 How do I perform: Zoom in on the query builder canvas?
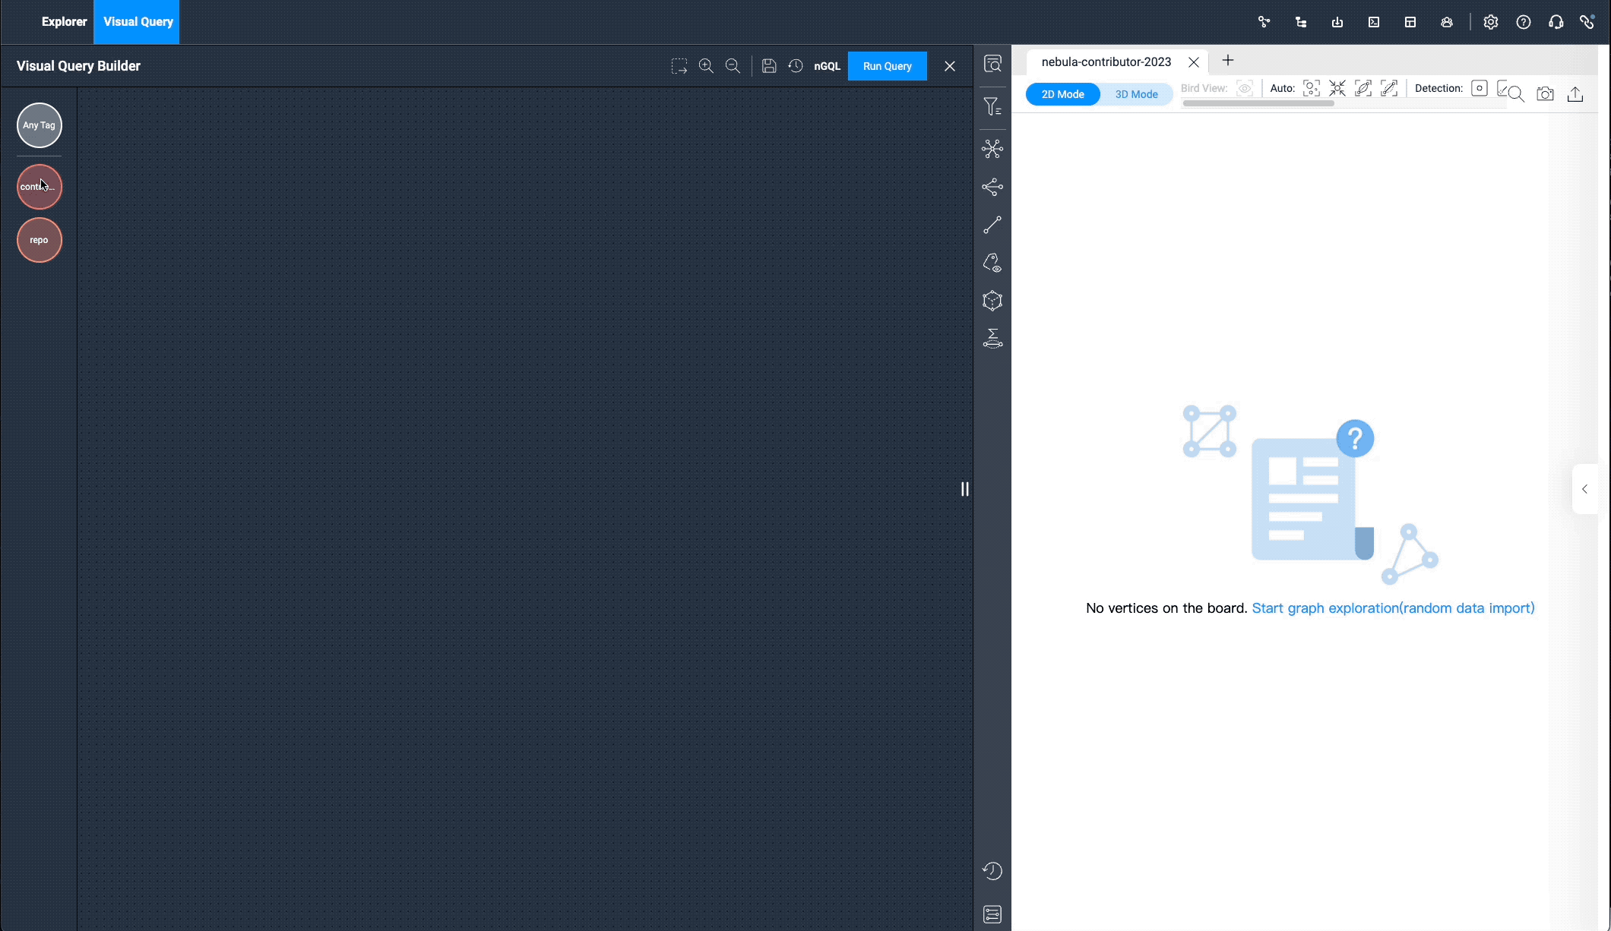tap(706, 66)
